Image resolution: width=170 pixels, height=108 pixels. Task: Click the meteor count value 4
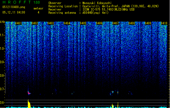pos(38,12)
